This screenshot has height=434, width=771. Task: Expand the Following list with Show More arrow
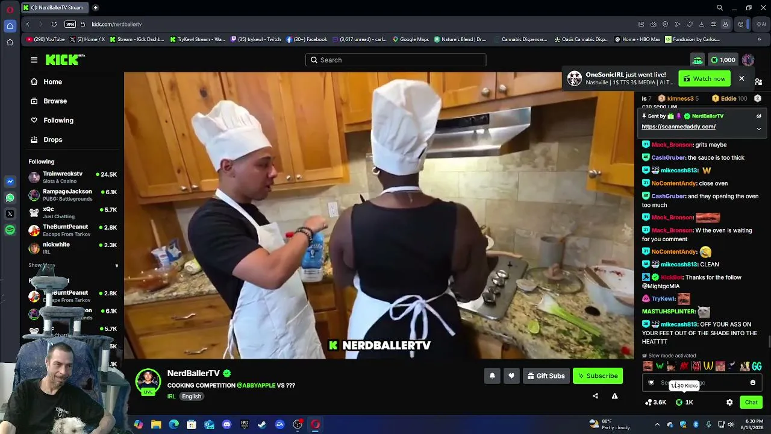pyautogui.click(x=116, y=265)
